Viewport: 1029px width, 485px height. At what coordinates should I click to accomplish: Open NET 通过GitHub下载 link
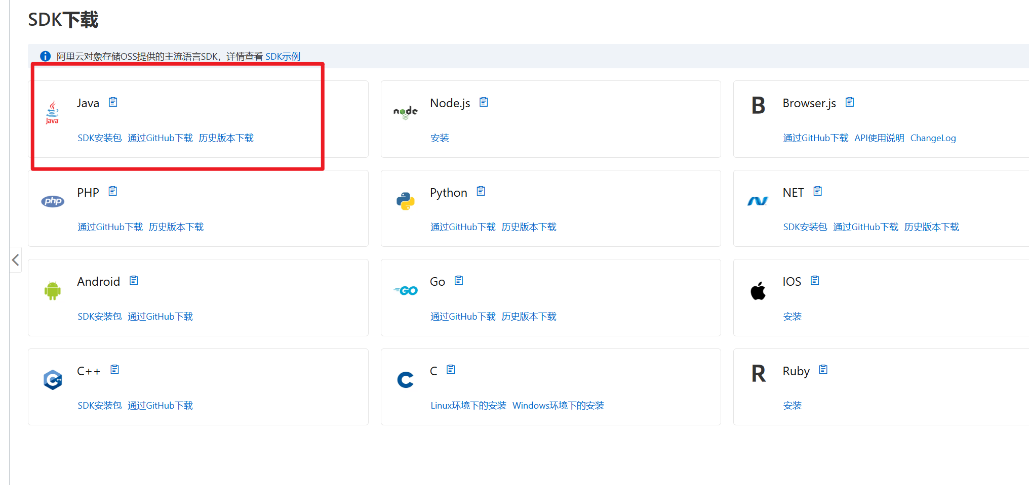pyautogui.click(x=866, y=227)
